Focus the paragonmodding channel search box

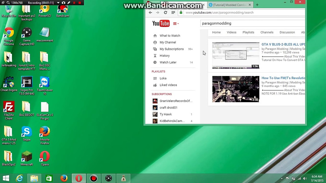(253, 23)
